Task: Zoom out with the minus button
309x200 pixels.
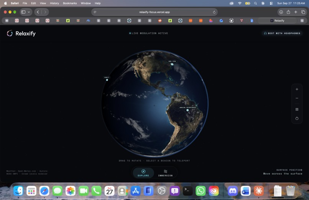Action: point(297,98)
